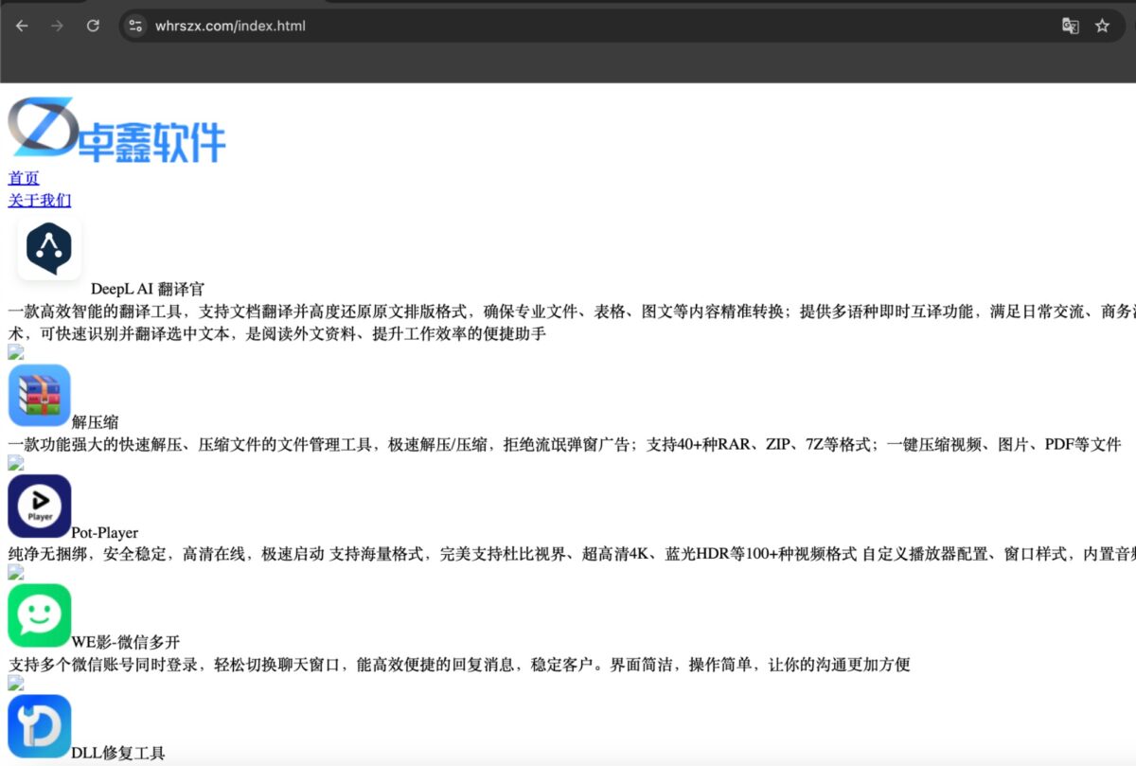Viewport: 1136px width, 766px height.
Task: Click the browser forward arrow
Action: pos(58,26)
